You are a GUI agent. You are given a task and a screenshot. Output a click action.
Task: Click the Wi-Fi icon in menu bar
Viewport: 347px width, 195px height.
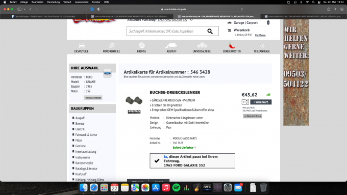click(x=307, y=2)
